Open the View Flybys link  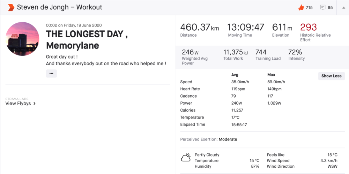coord(18,103)
